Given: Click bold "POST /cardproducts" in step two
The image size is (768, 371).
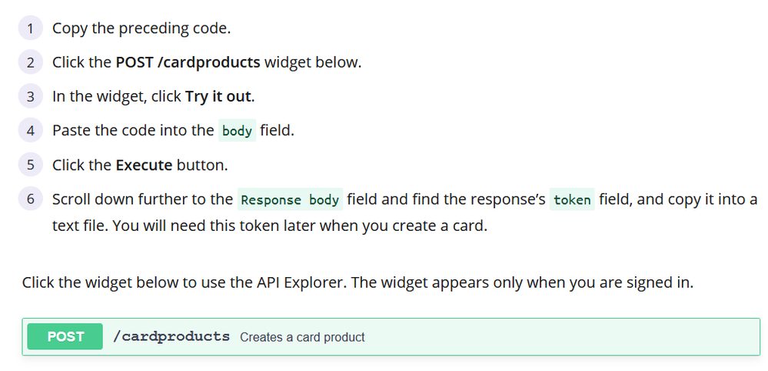Looking at the screenshot, I should 188,62.
